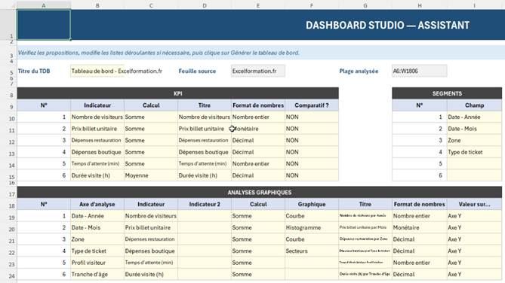
Task: Click Graphique 'Courbe' for Zone row
Action: tap(312, 239)
